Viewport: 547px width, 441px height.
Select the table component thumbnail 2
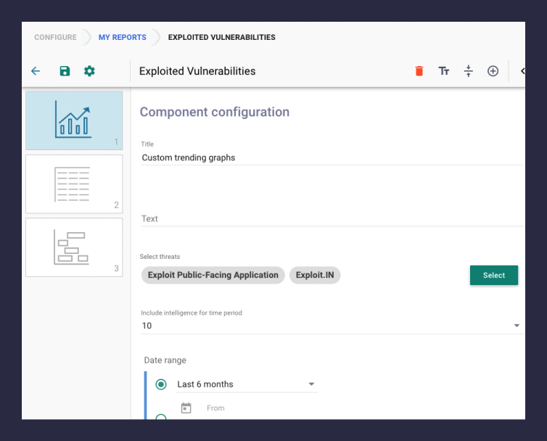coord(74,184)
